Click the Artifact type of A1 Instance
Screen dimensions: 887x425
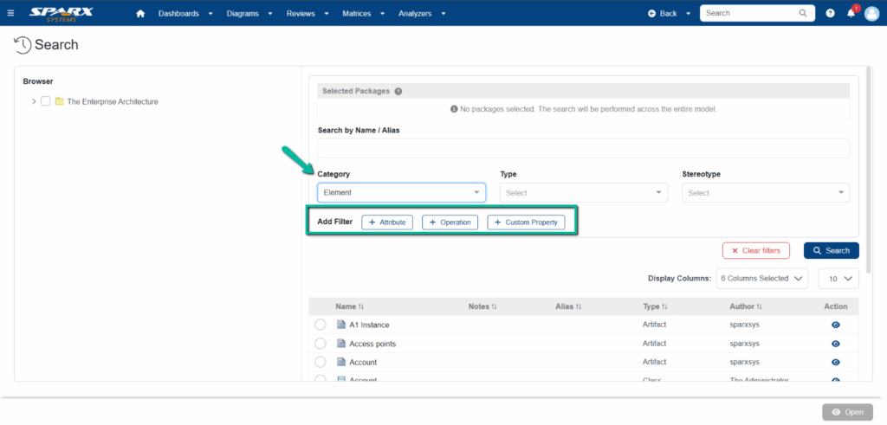tap(655, 325)
